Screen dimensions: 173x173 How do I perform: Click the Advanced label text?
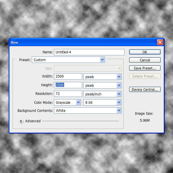click(x=33, y=121)
